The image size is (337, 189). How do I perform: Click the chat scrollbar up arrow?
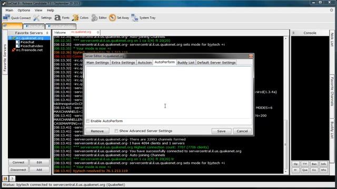point(285,38)
